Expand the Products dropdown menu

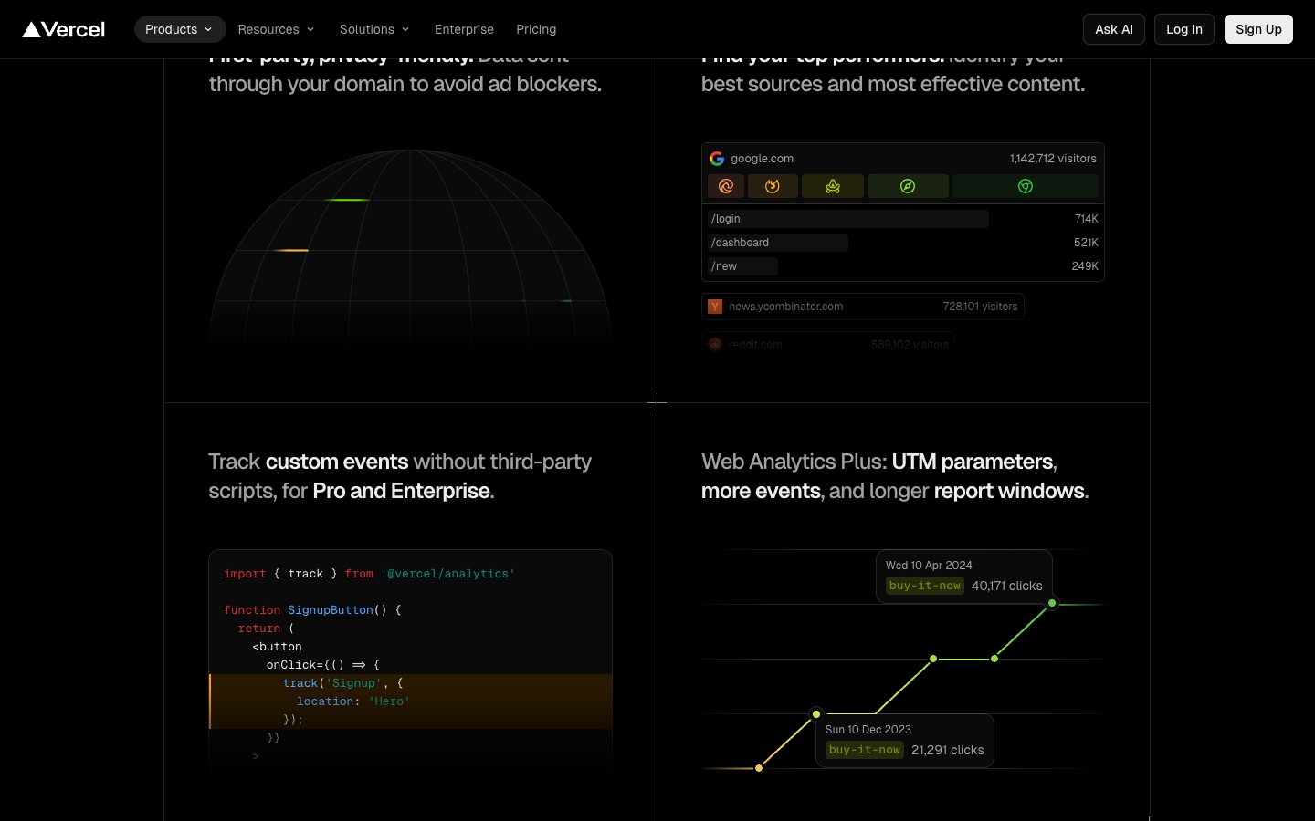[179, 29]
